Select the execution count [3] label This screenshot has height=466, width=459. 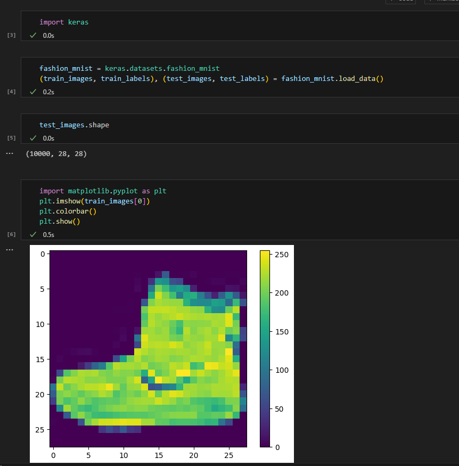pyautogui.click(x=11, y=35)
